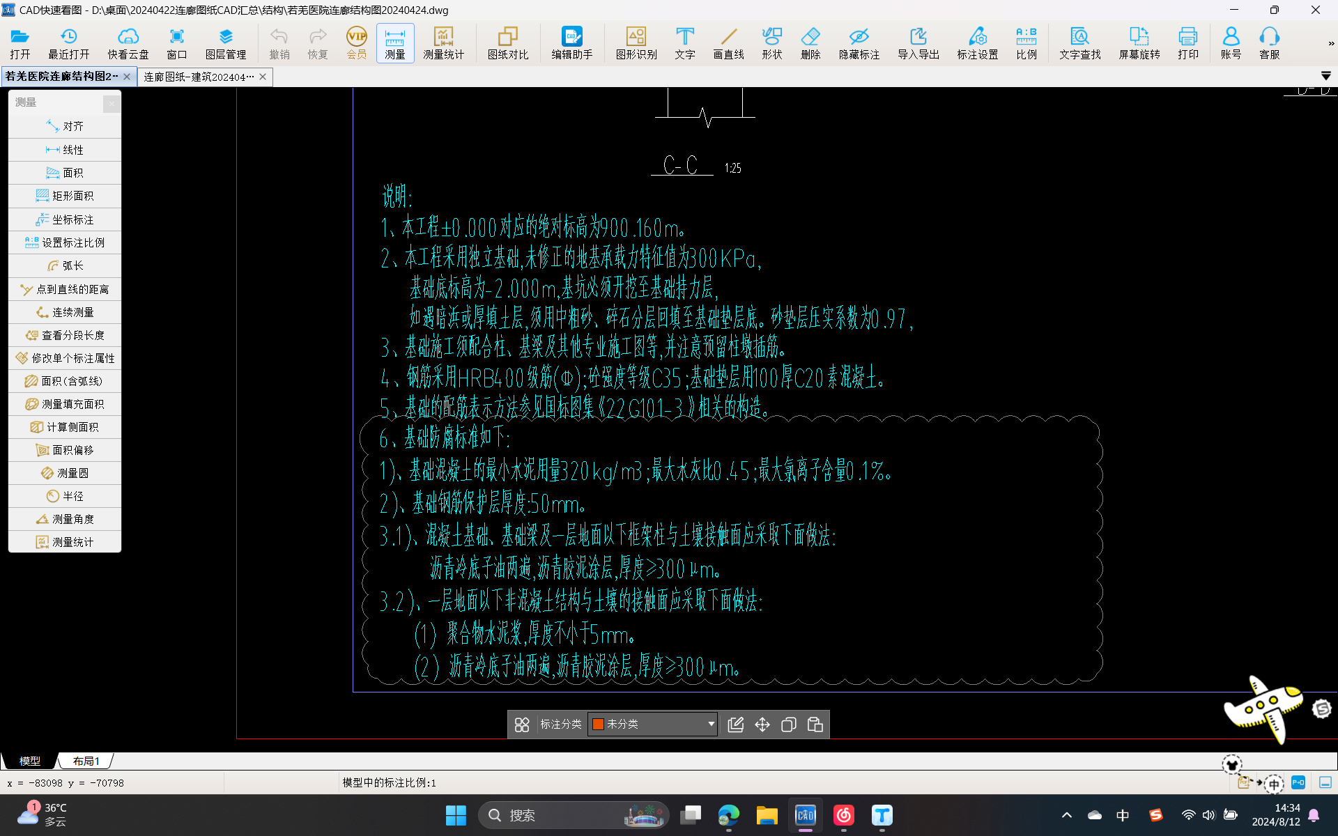This screenshot has height=836, width=1338.
Task: Click the Windows taskbar 搜索 box
Action: [574, 815]
